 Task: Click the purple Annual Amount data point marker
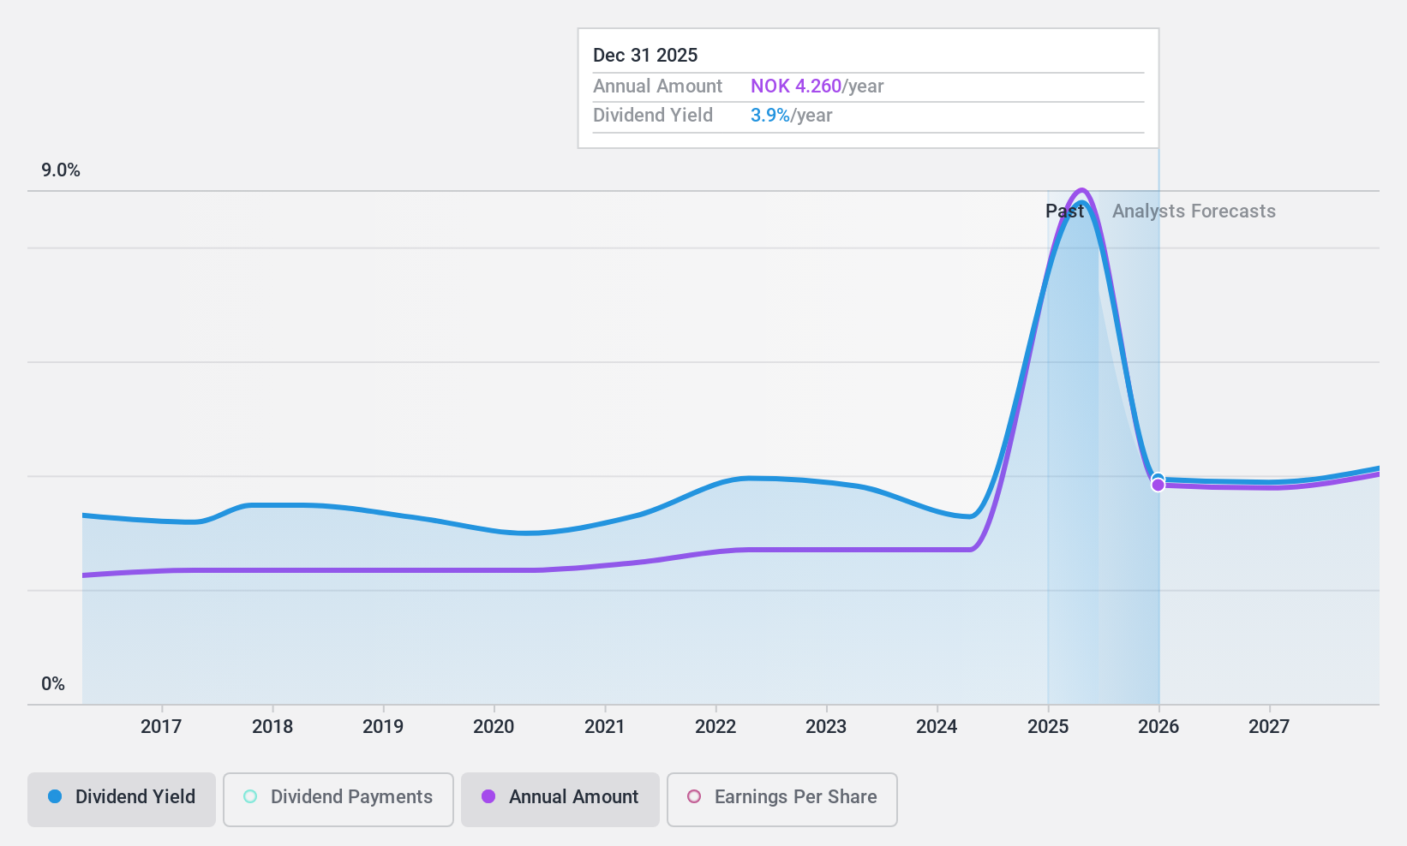click(1158, 486)
